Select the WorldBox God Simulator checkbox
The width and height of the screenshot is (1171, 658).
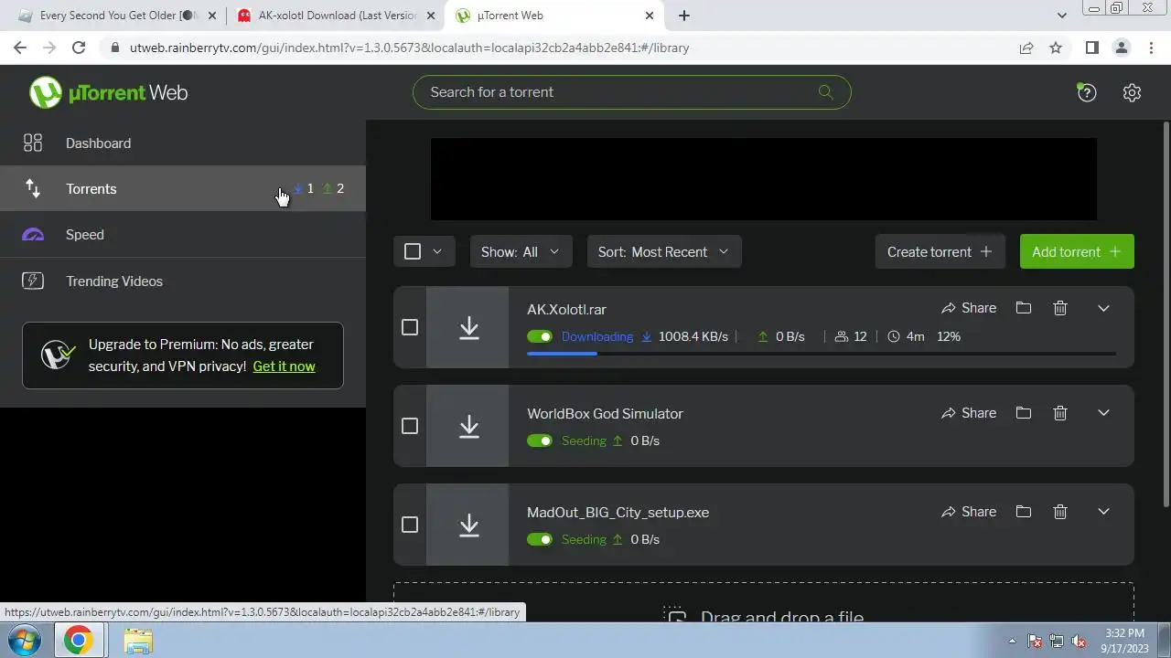coord(410,426)
